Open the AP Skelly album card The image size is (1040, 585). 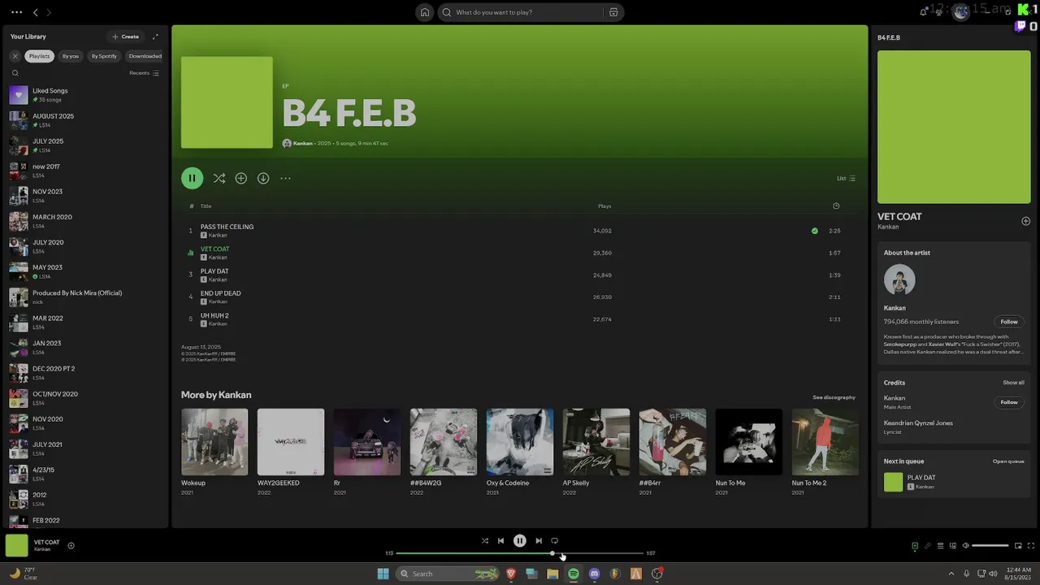[x=596, y=453]
